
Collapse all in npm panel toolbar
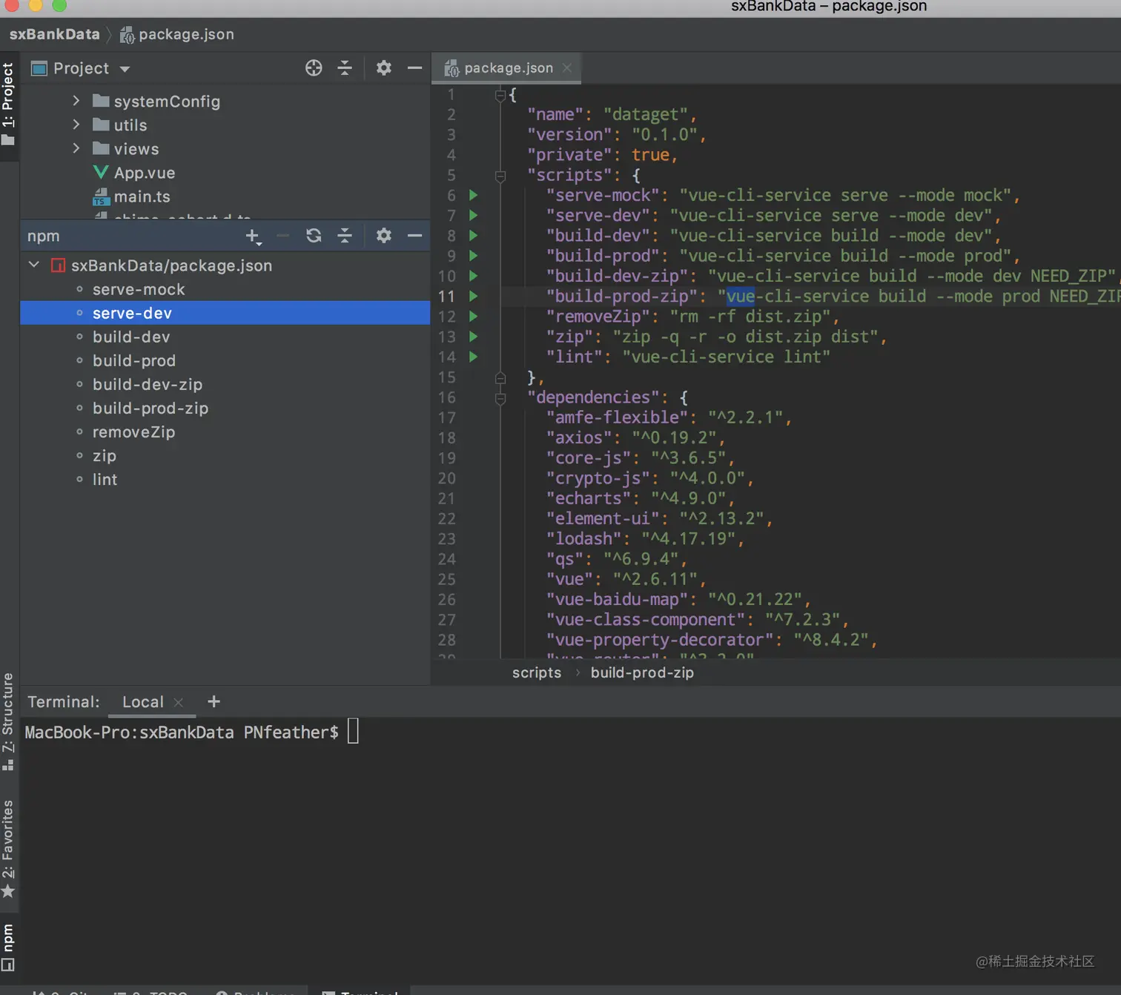click(x=345, y=236)
